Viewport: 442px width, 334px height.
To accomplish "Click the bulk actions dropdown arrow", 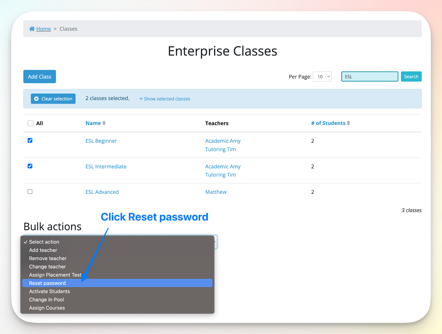I will (215, 242).
